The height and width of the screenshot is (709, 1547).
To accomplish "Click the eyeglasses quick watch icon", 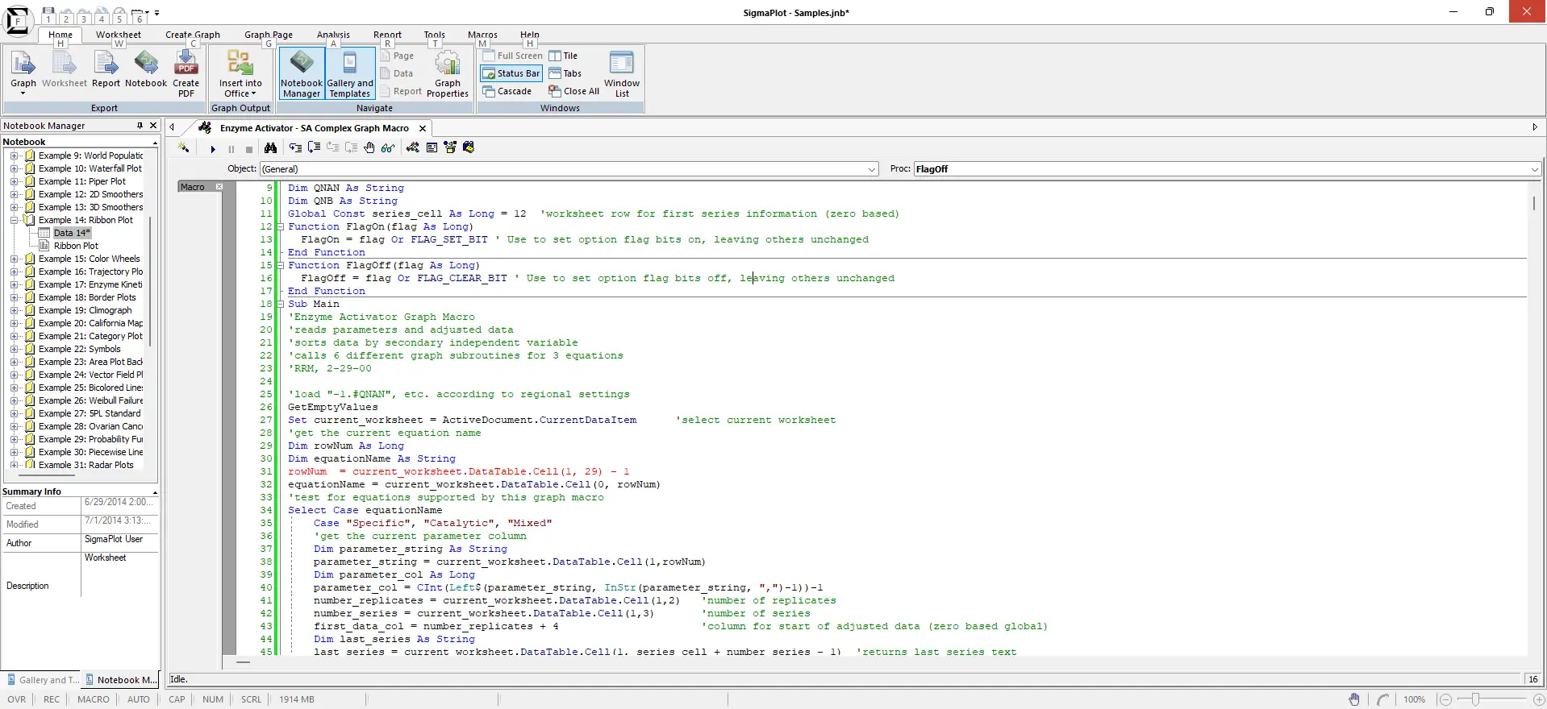I will point(388,148).
